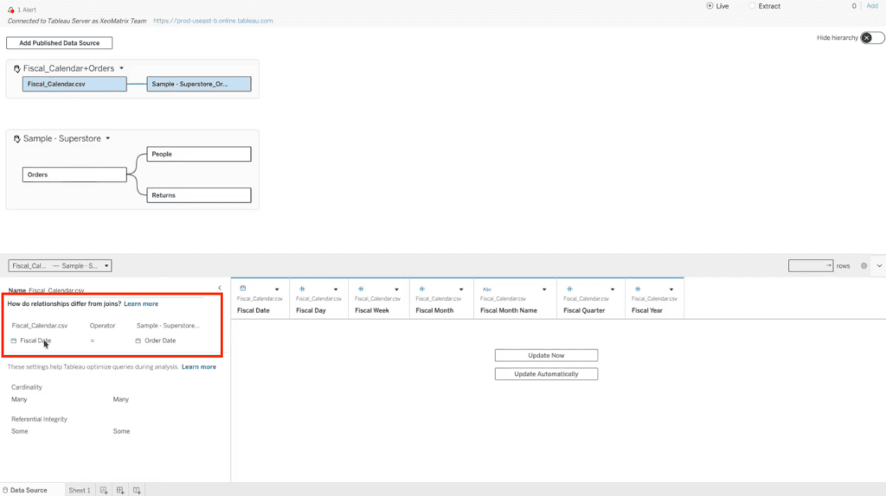Collapse the relationship details pane arrow
This screenshot has width=886, height=496.
click(220, 288)
